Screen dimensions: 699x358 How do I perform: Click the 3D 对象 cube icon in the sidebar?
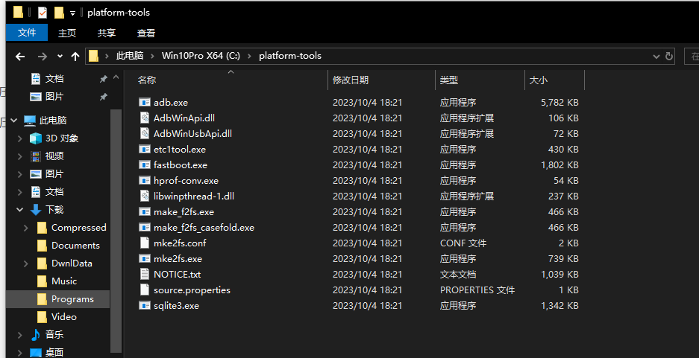point(36,138)
